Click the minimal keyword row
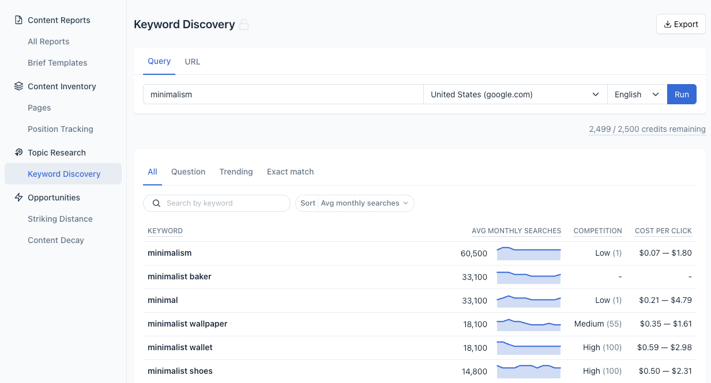 pos(420,301)
